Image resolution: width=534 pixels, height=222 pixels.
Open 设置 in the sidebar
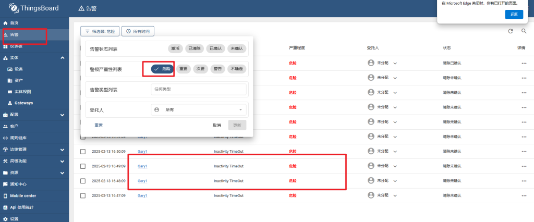coord(34,218)
